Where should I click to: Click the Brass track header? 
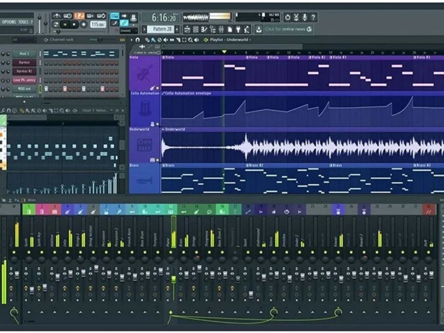click(x=145, y=178)
